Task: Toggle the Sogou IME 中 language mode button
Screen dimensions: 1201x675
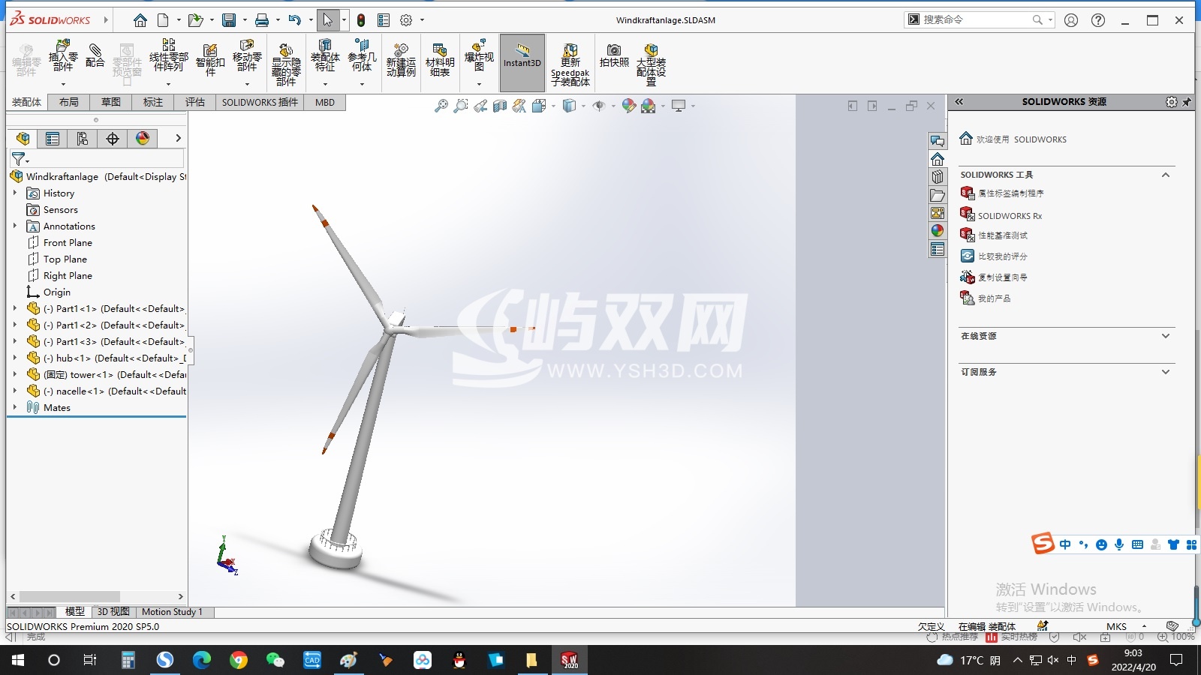Action: 1065,544
